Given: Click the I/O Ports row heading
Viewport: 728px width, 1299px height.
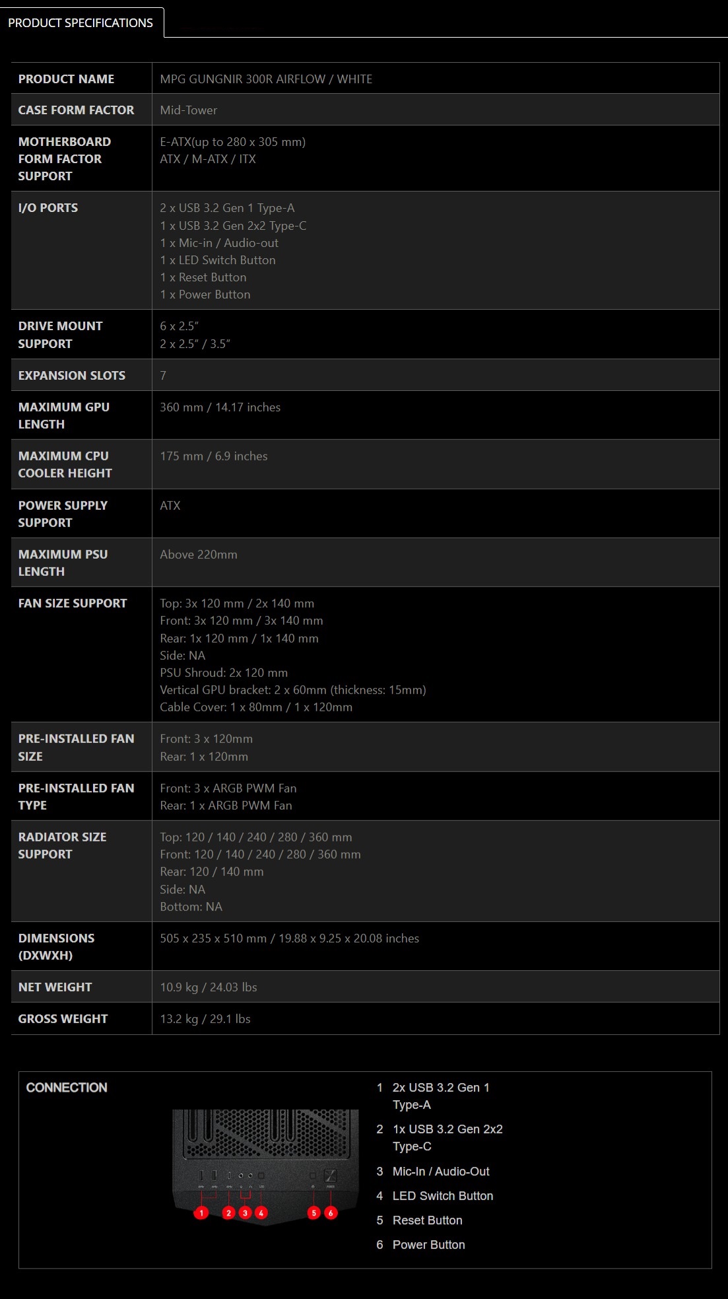Looking at the screenshot, I should click(48, 207).
